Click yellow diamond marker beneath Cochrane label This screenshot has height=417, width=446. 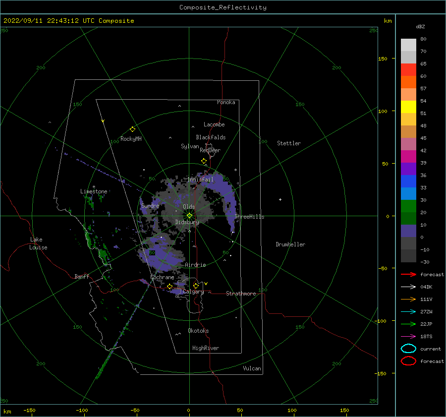pos(169,286)
